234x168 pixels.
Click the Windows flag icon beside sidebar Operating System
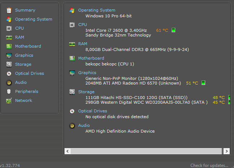[9, 19]
